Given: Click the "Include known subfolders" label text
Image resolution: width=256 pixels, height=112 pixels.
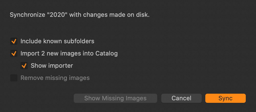Looking at the screenshot, I should click(57, 41).
